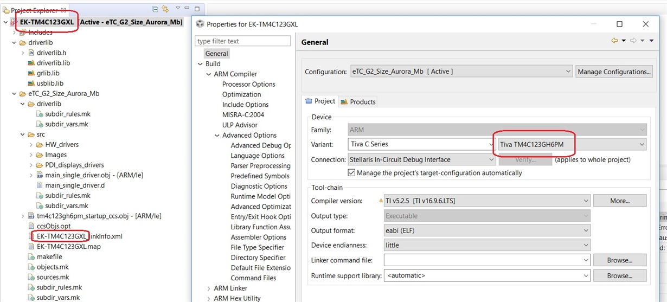Collapse the Advanced Options tree node

pyautogui.click(x=217, y=136)
